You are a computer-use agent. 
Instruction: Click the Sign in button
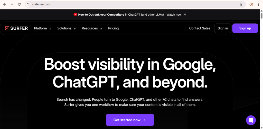pyautogui.click(x=223, y=28)
